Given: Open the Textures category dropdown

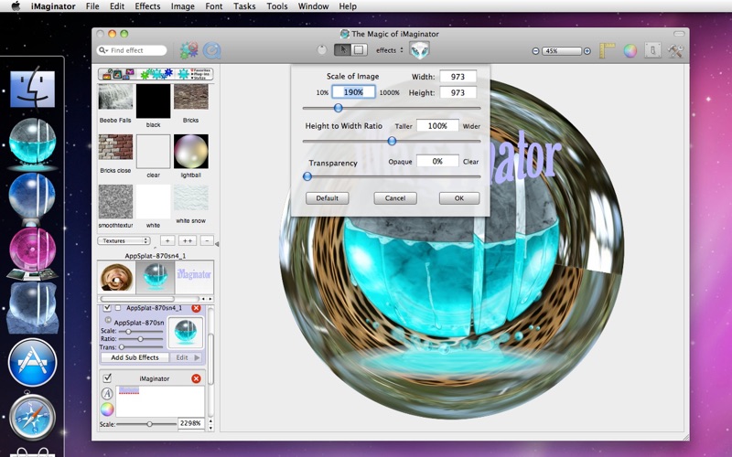Looking at the screenshot, I should [x=124, y=240].
